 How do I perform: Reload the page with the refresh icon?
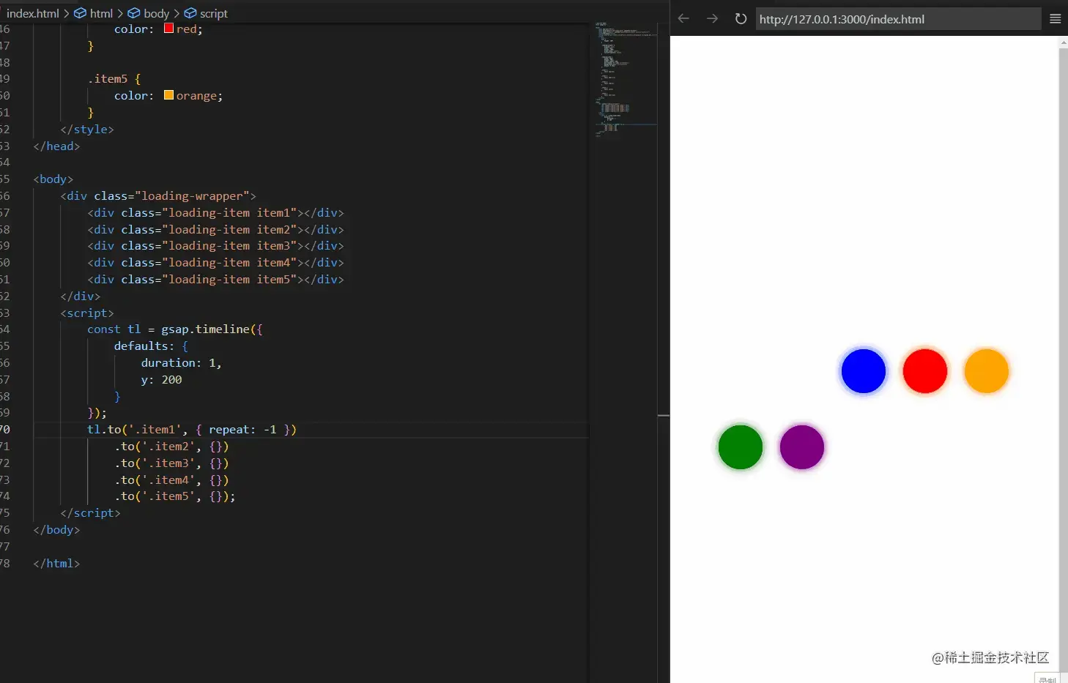[x=740, y=18]
